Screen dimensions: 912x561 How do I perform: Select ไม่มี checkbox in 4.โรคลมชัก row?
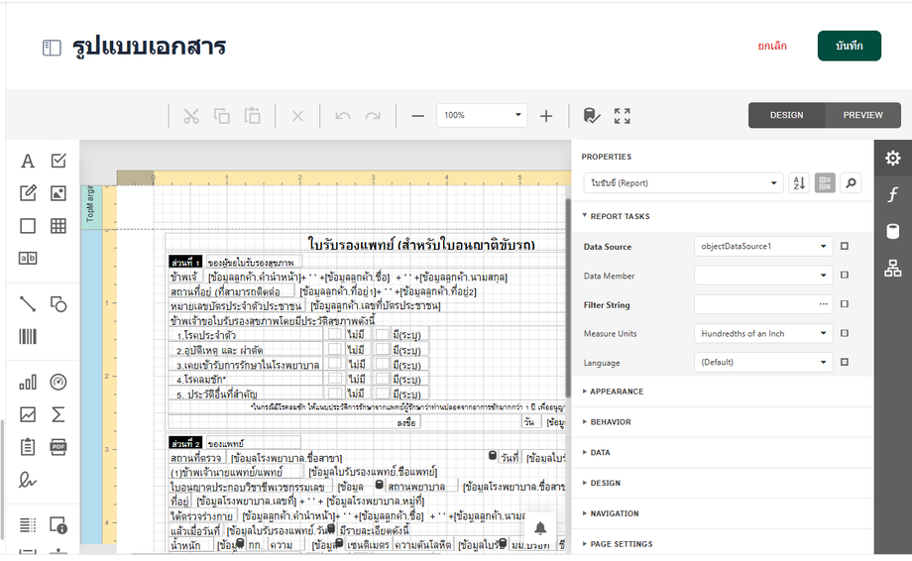tap(334, 378)
